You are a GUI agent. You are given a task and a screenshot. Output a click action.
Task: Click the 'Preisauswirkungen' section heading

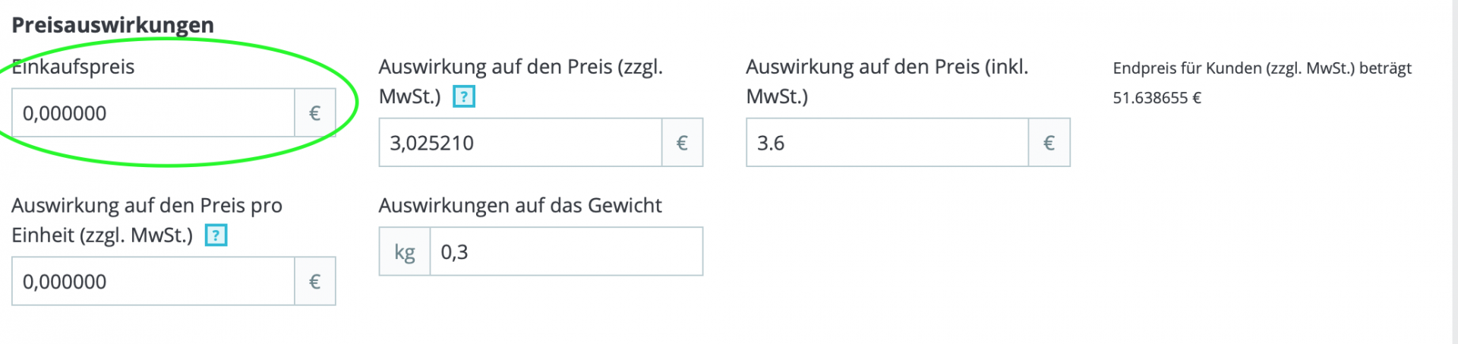tap(113, 25)
